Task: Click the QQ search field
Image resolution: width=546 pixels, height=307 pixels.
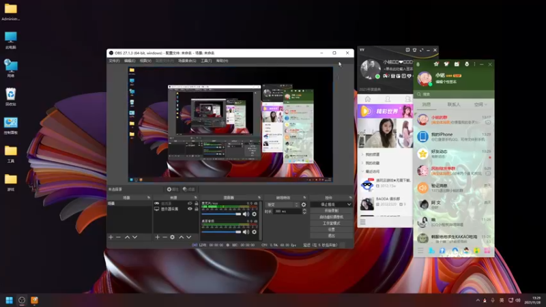Action: (454, 94)
